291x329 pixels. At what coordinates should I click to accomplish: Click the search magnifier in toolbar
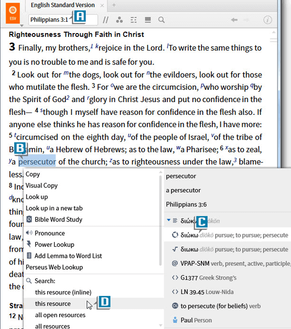161,20
